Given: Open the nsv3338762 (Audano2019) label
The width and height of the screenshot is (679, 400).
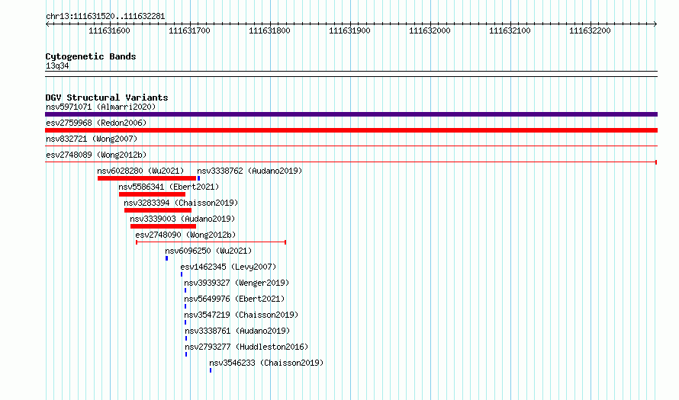Looking at the screenshot, I should tap(249, 171).
